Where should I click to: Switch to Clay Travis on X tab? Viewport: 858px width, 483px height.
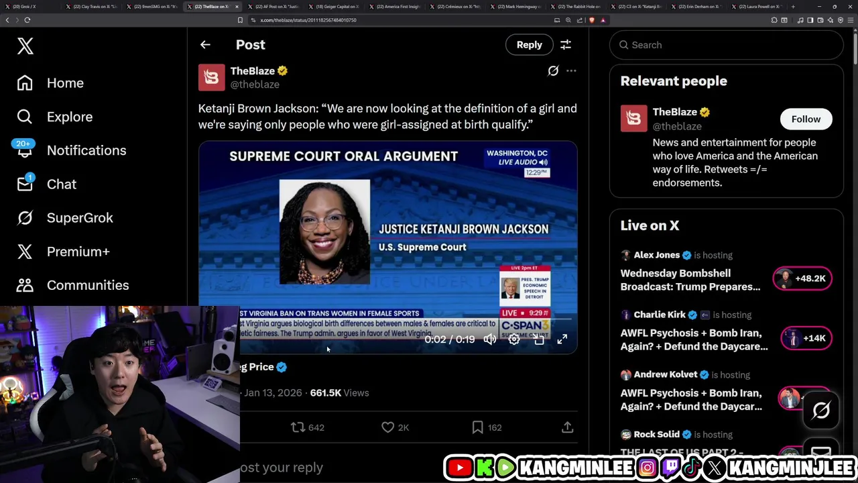tap(90, 7)
